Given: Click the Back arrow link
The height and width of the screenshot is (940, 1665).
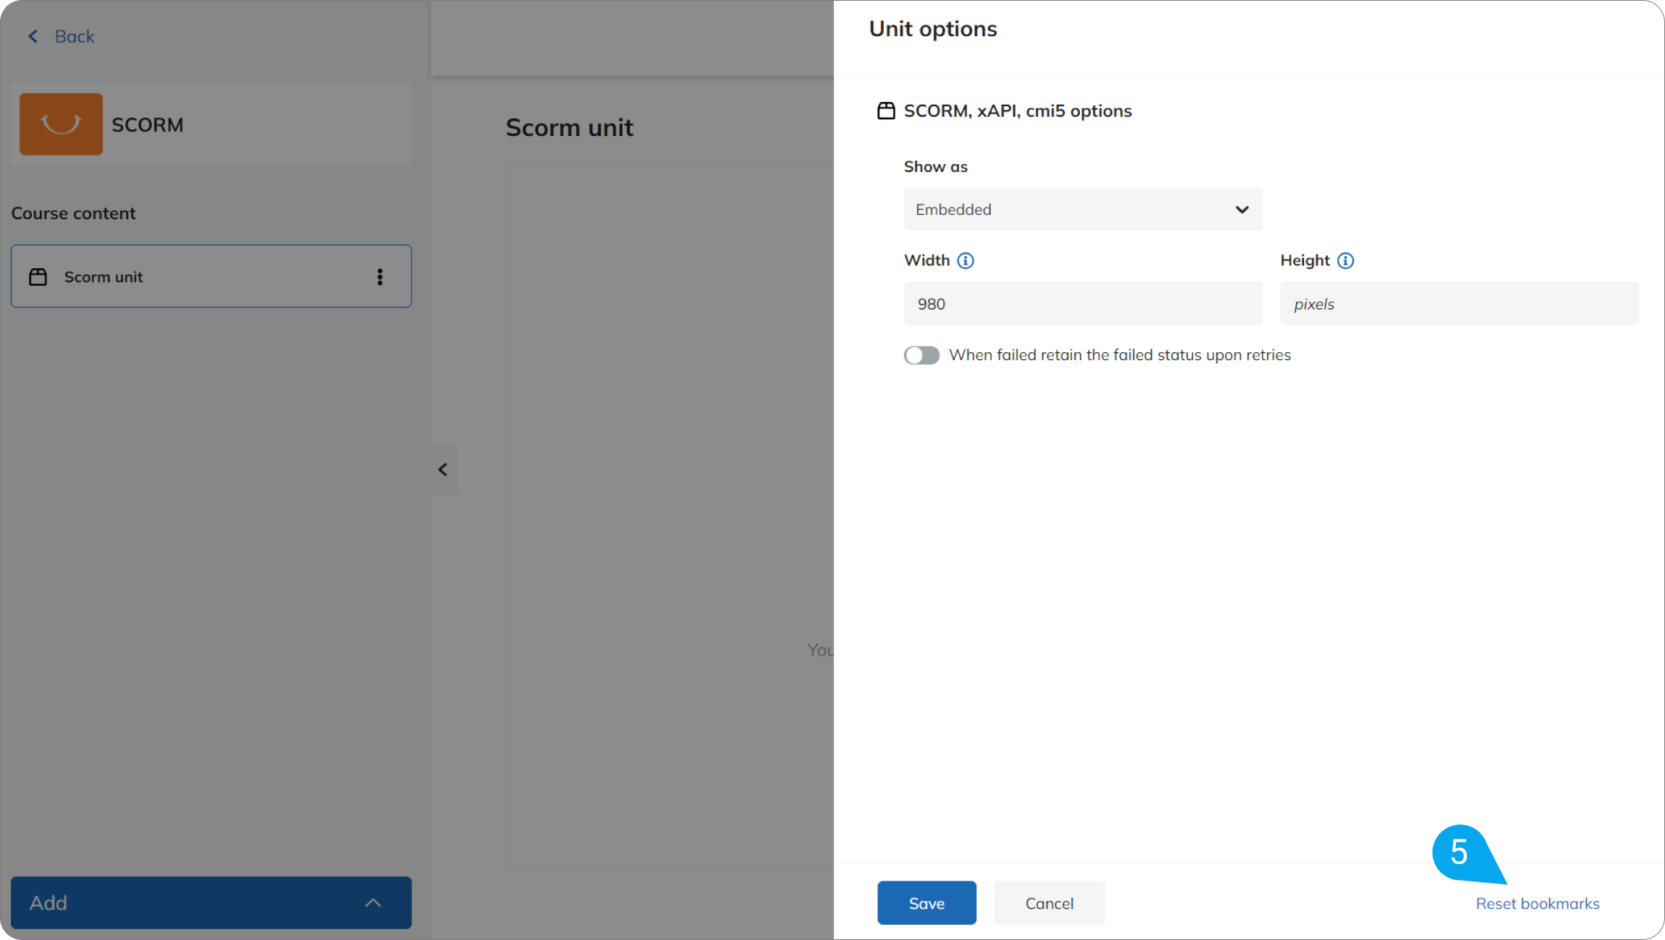Looking at the screenshot, I should [61, 36].
